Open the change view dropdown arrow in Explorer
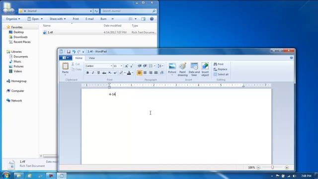Image resolution: width=318 pixels, height=179 pixels. 136,19
